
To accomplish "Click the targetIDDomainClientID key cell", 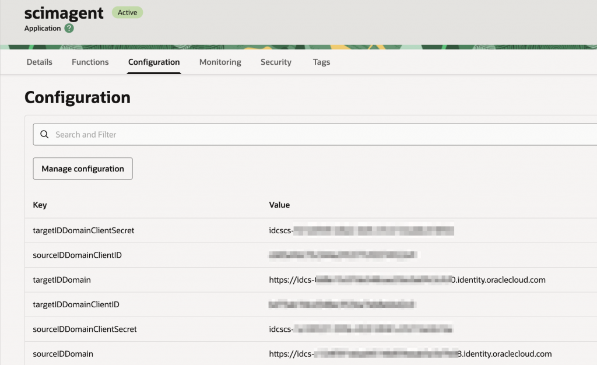I will point(76,304).
